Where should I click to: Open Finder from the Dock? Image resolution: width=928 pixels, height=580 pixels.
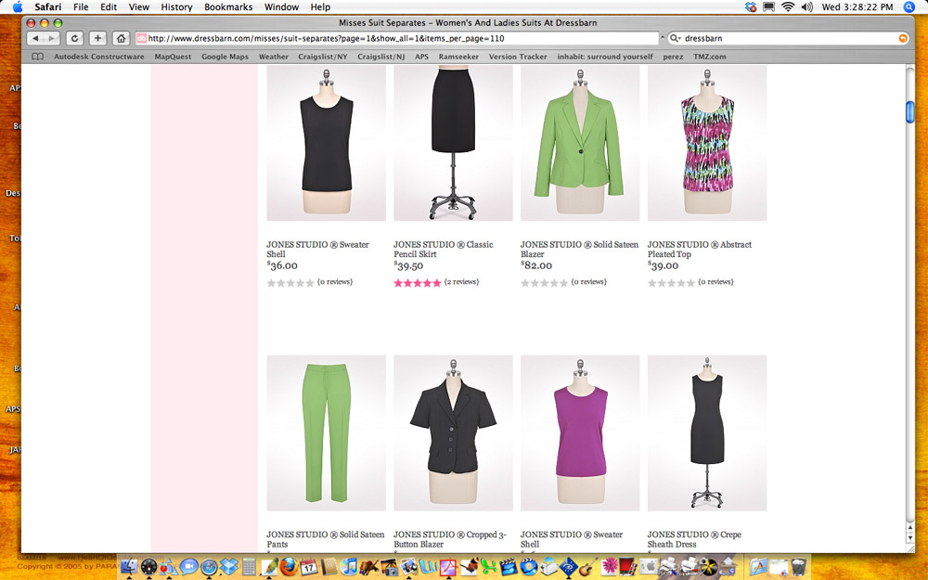129,566
